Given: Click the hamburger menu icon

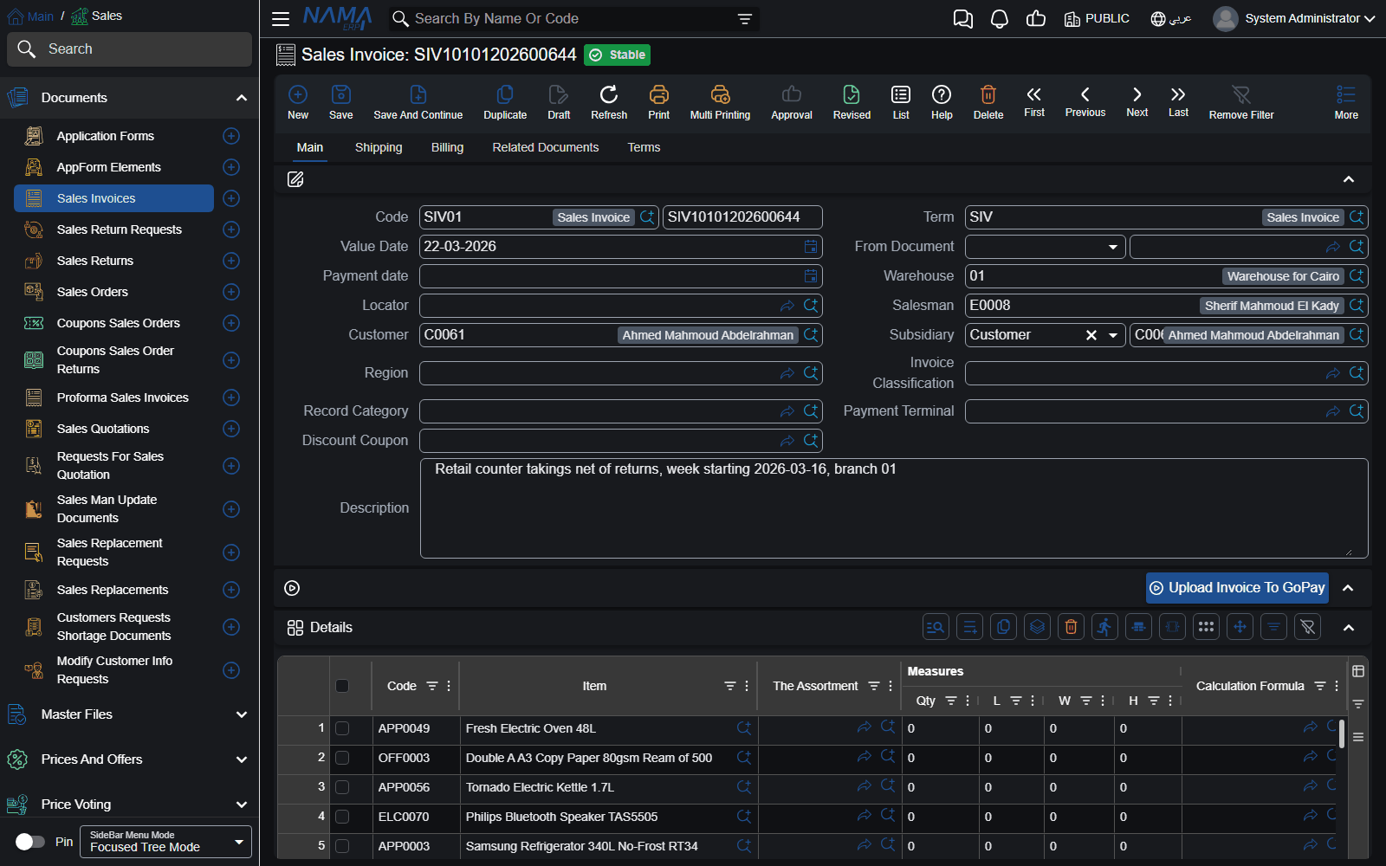Looking at the screenshot, I should pyautogui.click(x=281, y=19).
